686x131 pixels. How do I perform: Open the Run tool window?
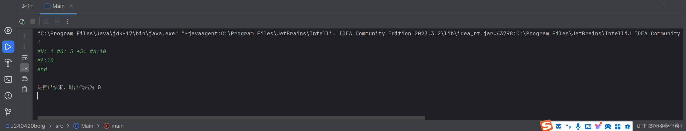tap(8, 47)
